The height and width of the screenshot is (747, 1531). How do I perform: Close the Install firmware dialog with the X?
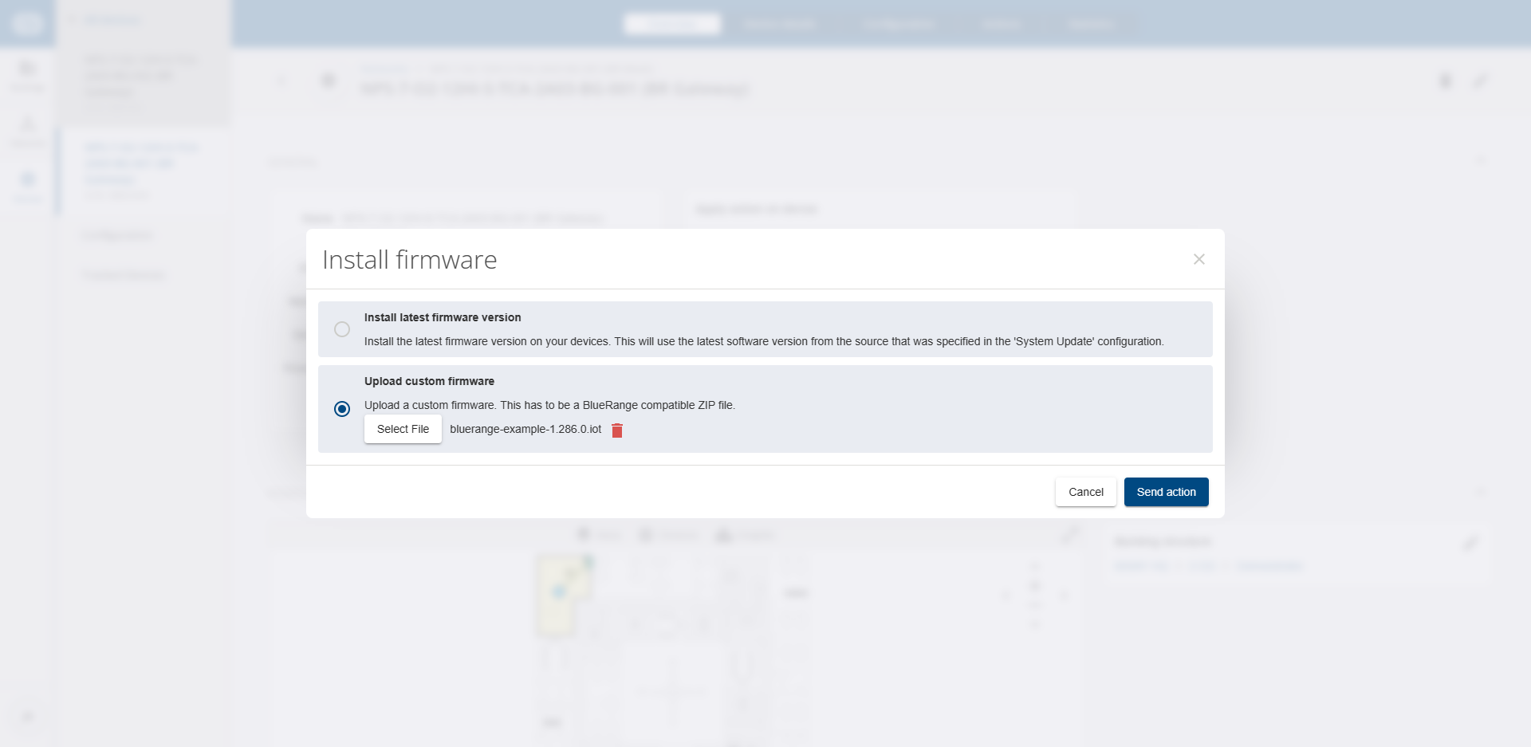tap(1199, 258)
